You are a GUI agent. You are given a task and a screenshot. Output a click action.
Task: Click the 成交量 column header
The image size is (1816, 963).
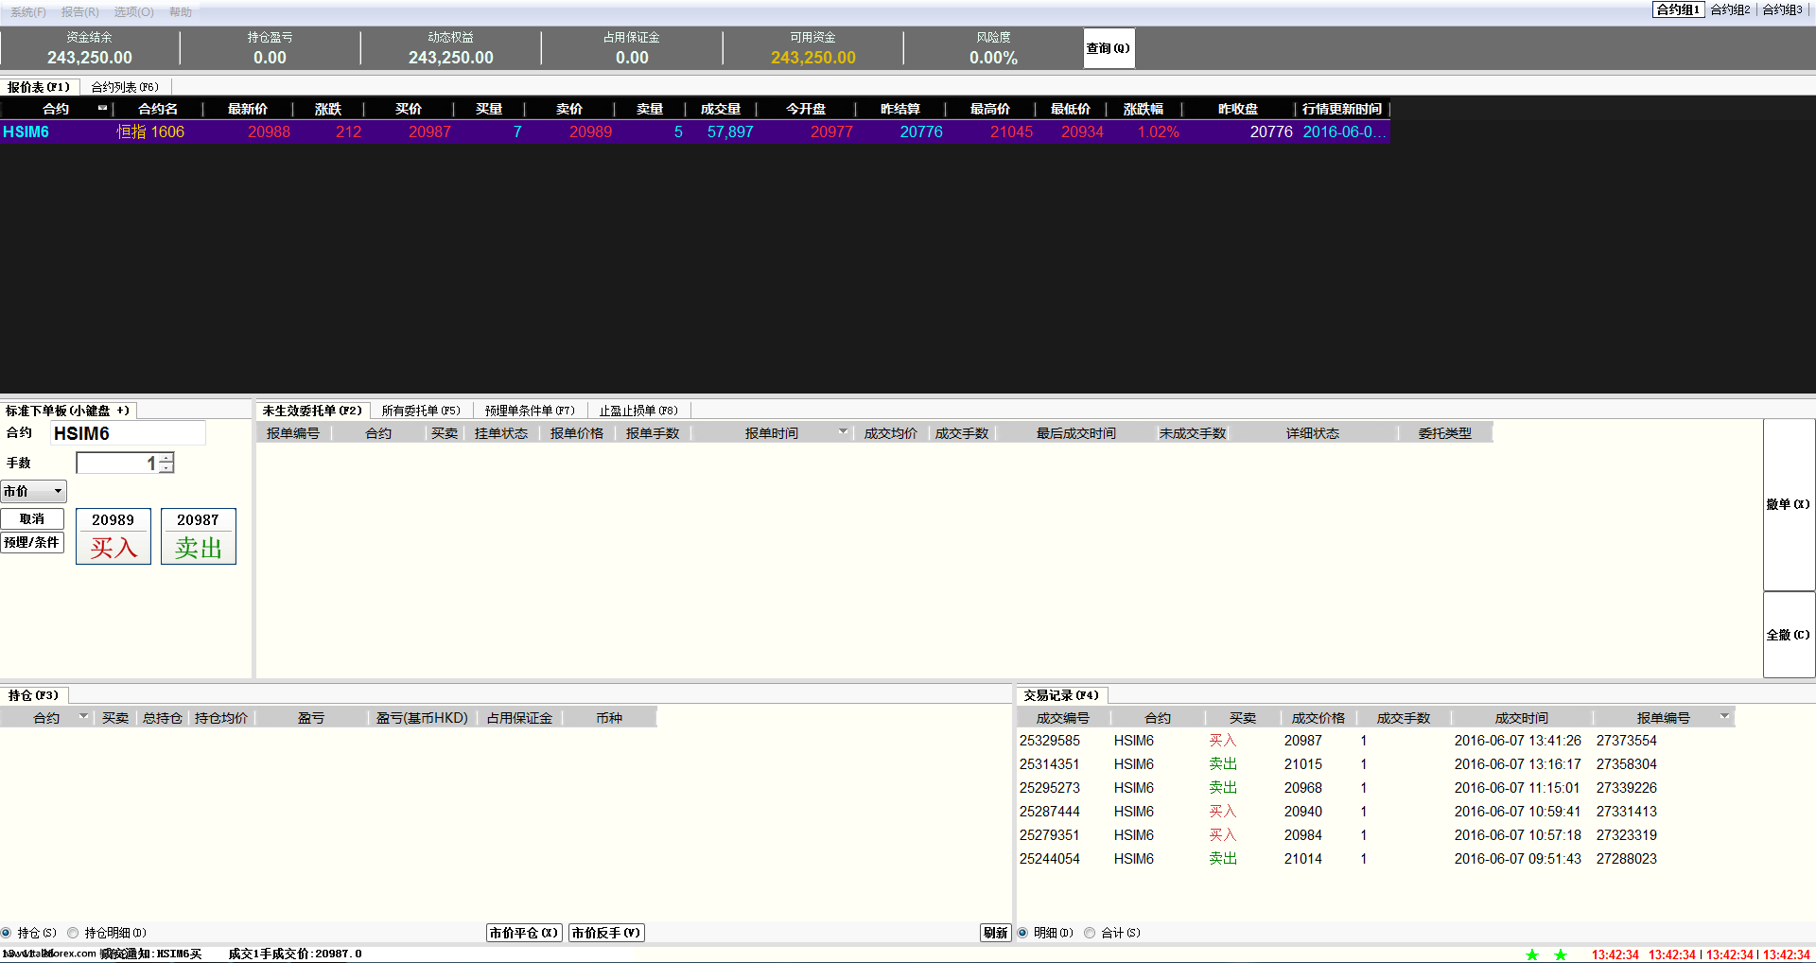(x=721, y=109)
